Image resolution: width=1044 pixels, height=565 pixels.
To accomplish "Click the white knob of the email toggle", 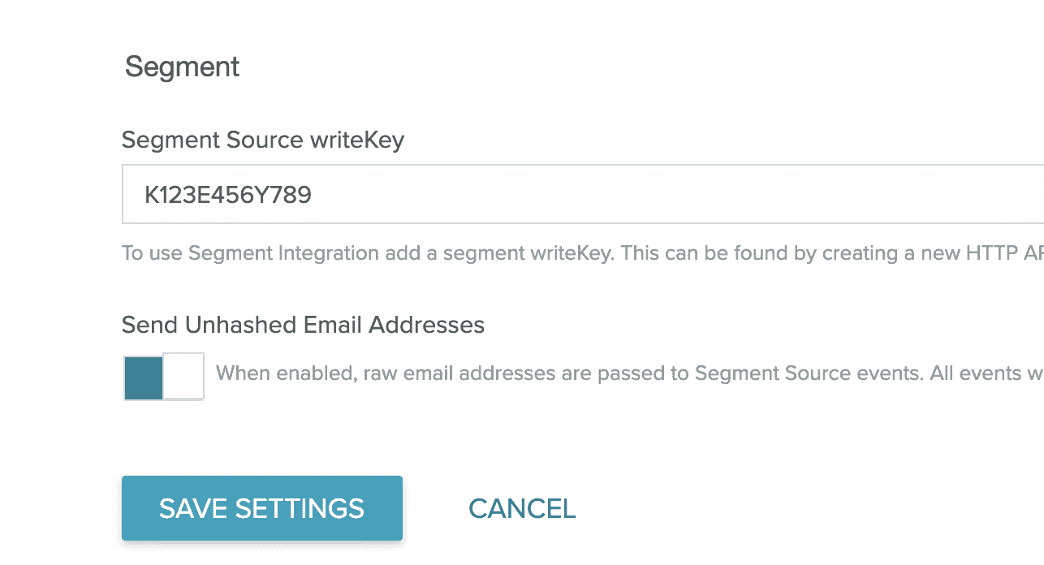I will pyautogui.click(x=183, y=377).
